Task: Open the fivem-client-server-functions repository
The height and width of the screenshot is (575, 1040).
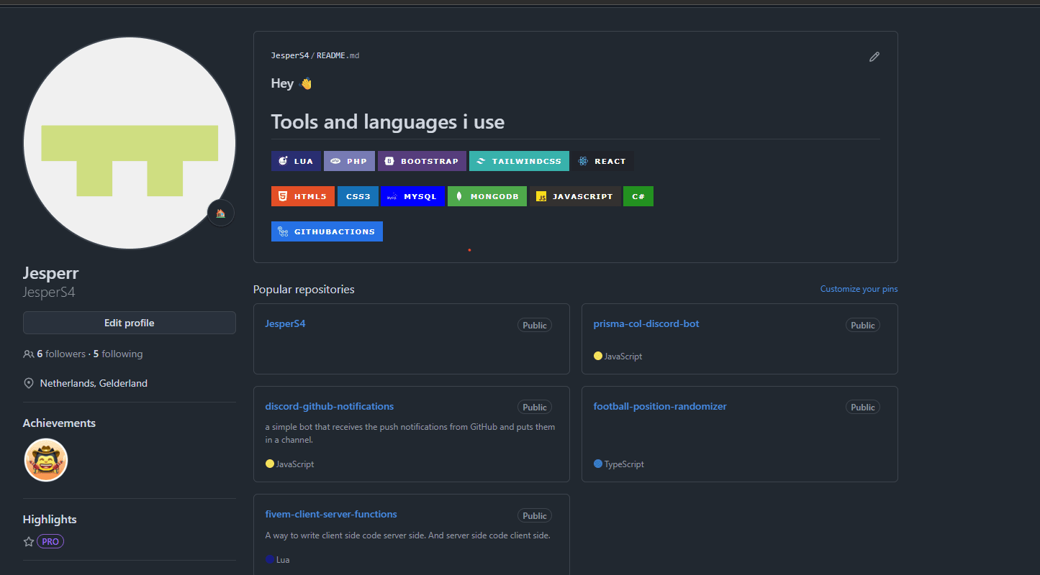Action: 331,514
